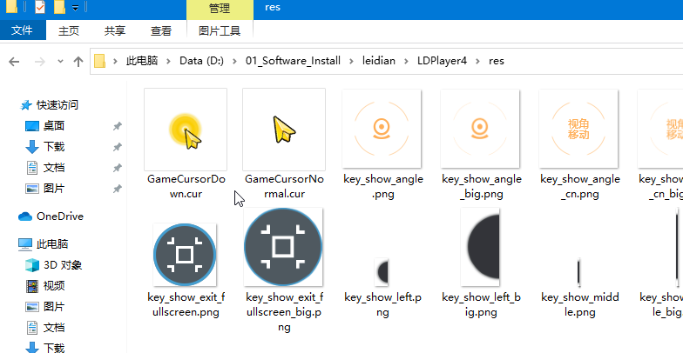Expand breadcrumb chevron after LDPlayer4
Viewport: 683px width, 353px height.
(477, 62)
